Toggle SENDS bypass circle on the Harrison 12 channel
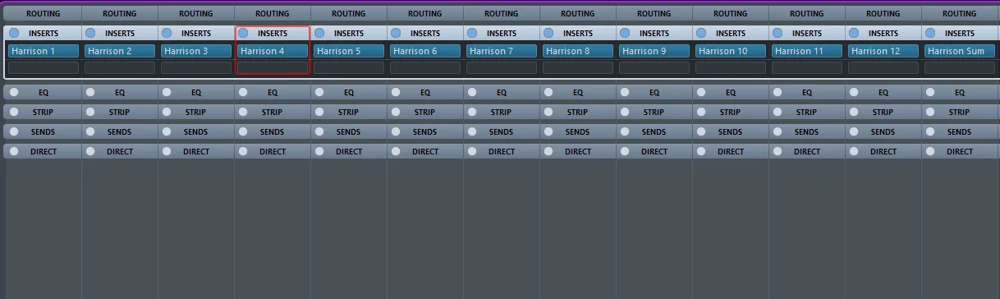Image resolution: width=1000 pixels, height=299 pixels. (x=854, y=131)
